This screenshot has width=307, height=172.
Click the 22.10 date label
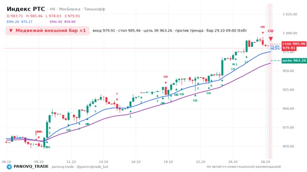point(201,162)
